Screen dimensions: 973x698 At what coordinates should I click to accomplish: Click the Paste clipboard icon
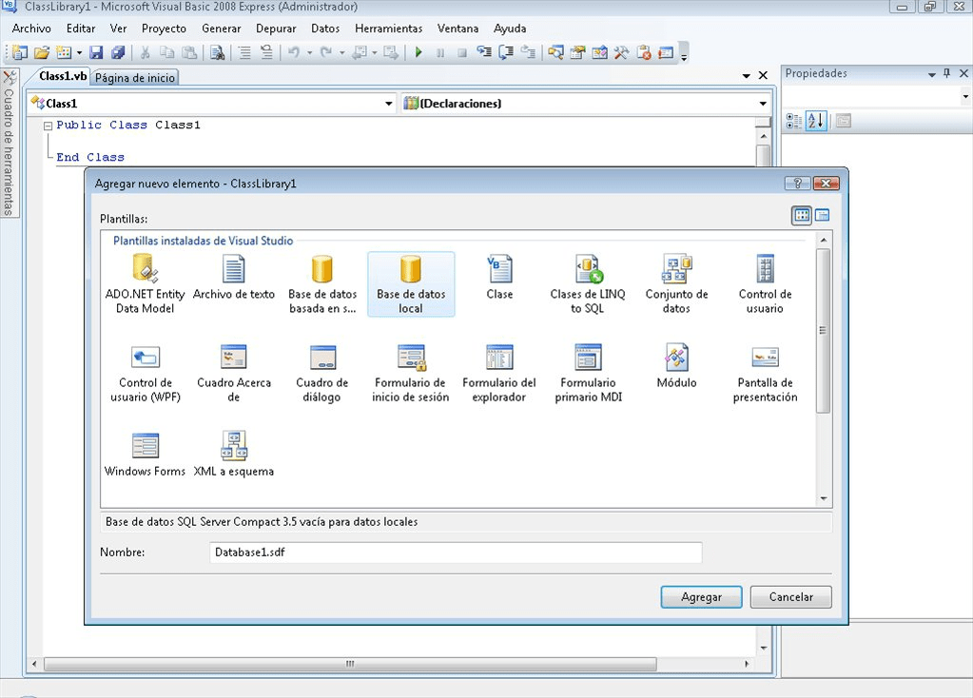[189, 52]
